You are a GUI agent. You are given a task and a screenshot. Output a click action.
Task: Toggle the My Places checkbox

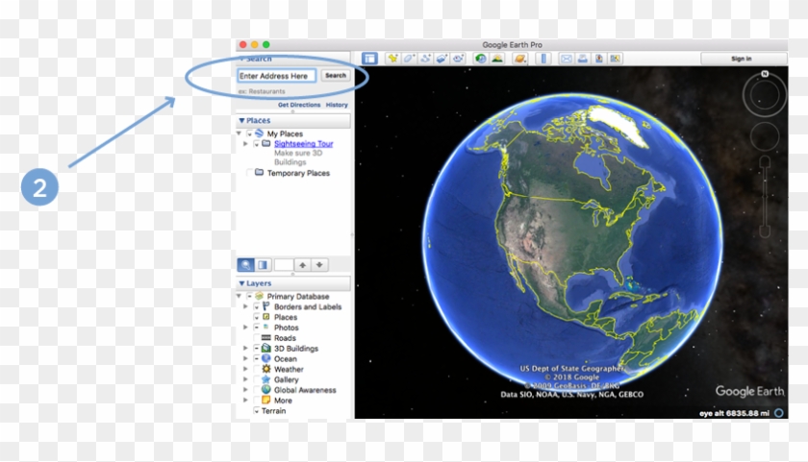[x=250, y=134]
